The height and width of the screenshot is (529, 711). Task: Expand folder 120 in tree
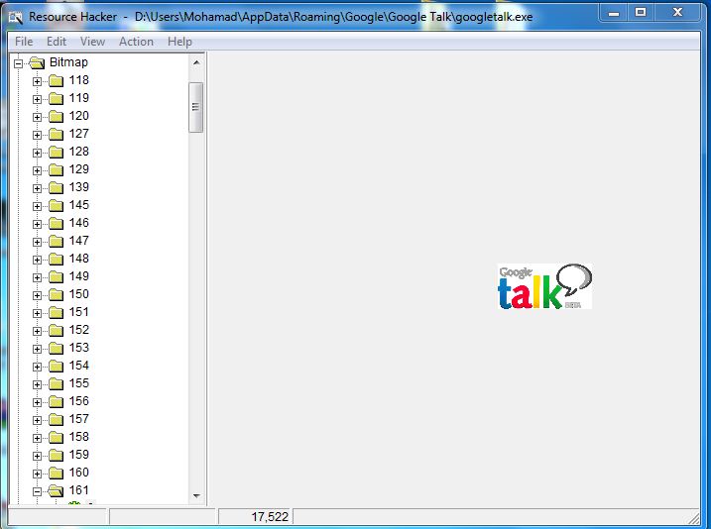click(x=37, y=117)
